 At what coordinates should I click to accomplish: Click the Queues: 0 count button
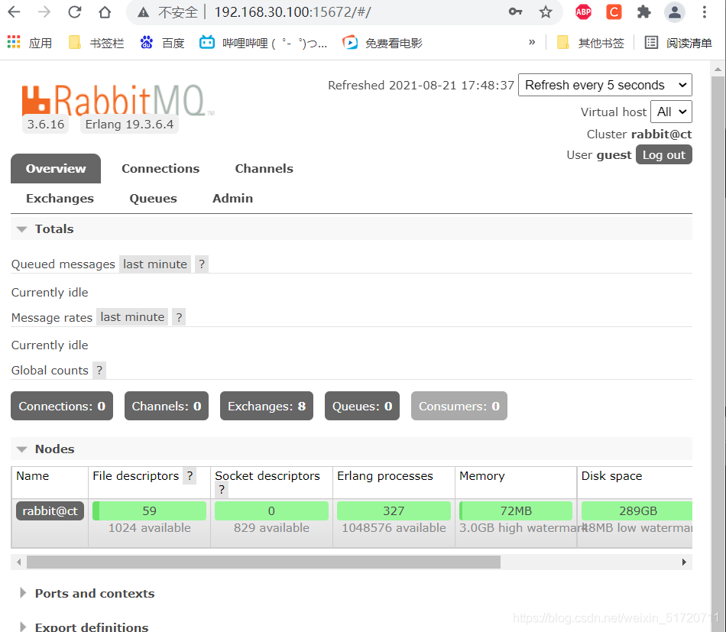pos(362,406)
